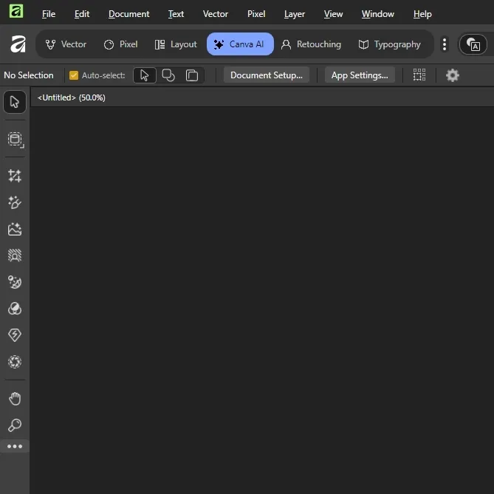Select the Move tool arrow in the left toolbar
Viewport: 494px width, 494px height.
(15, 102)
